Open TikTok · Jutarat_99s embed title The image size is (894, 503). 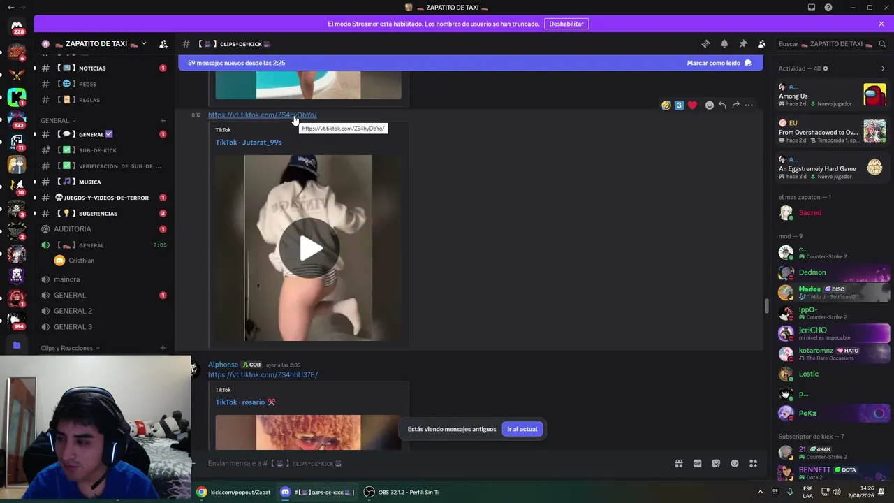[x=249, y=143]
